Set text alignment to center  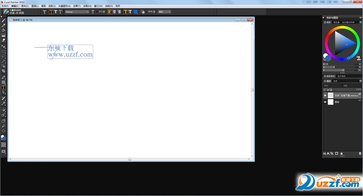tap(114, 12)
